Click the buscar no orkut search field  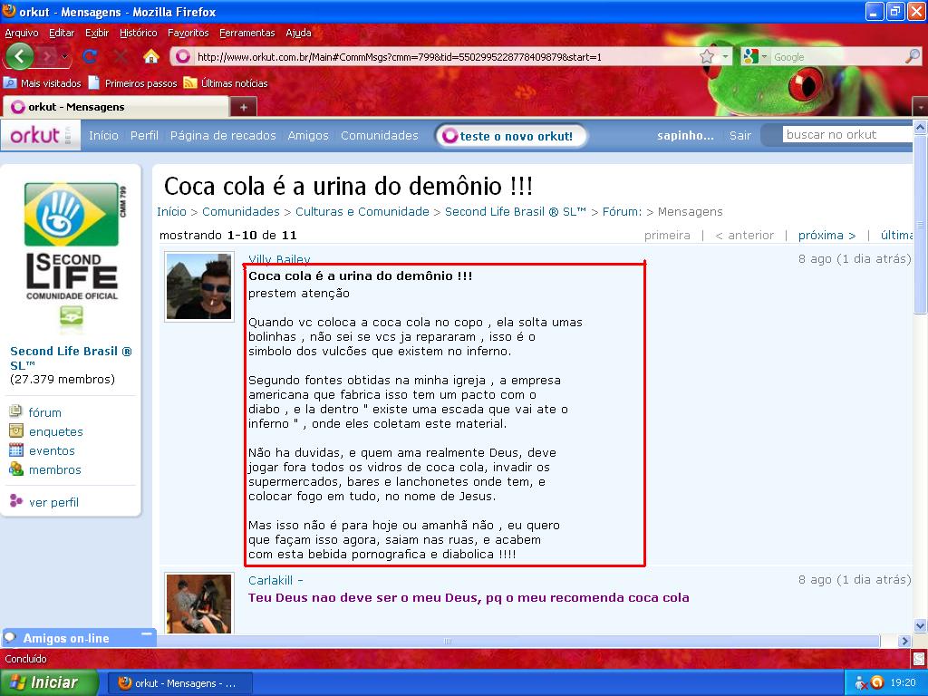(847, 134)
